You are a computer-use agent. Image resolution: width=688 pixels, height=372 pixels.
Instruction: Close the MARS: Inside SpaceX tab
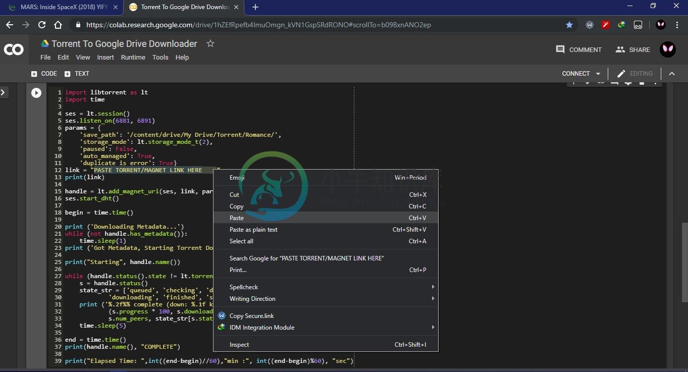pyautogui.click(x=116, y=7)
